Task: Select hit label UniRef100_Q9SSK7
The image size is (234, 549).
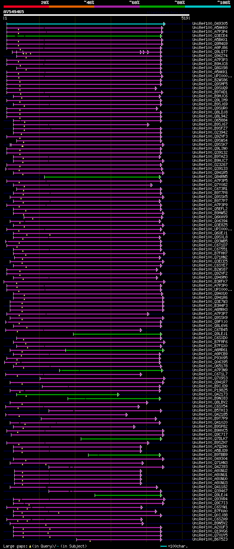Action: (210, 145)
